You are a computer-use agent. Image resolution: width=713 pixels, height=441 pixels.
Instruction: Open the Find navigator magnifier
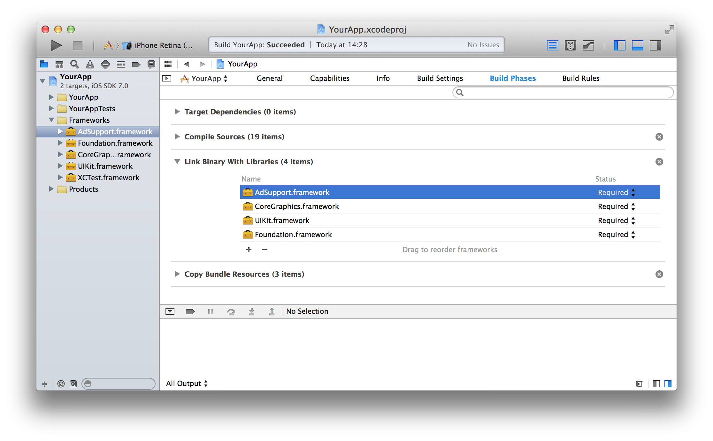(74, 64)
